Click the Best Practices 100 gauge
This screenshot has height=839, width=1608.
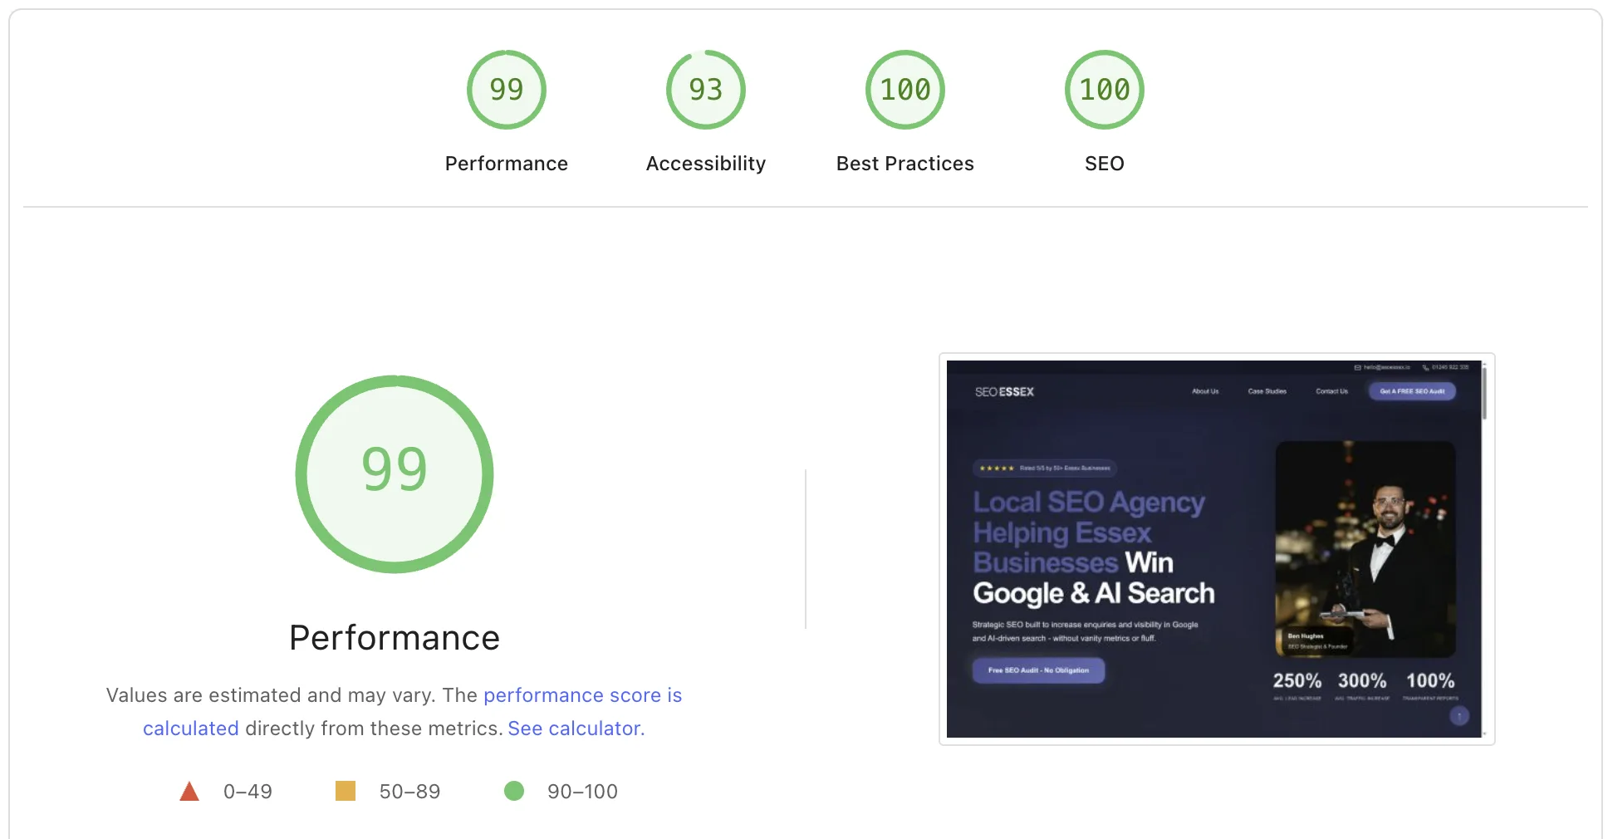point(904,89)
